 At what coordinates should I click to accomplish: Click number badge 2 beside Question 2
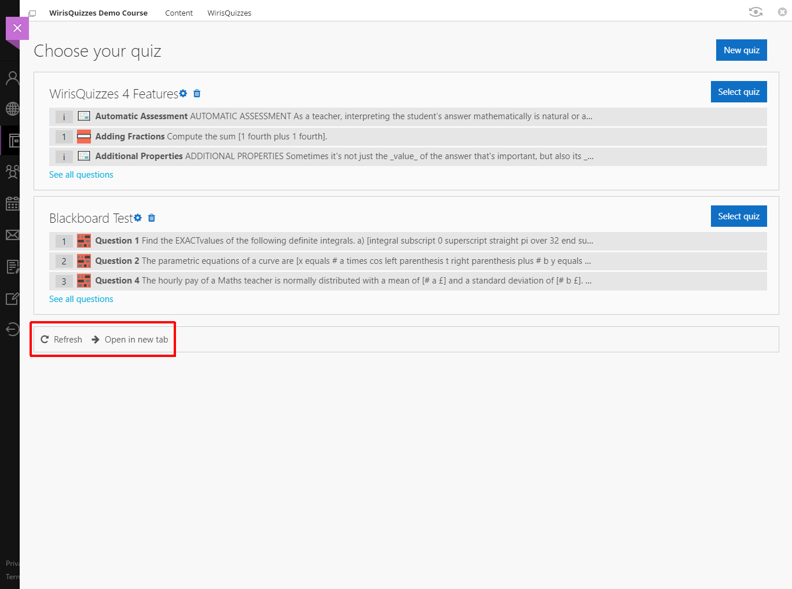(x=64, y=262)
